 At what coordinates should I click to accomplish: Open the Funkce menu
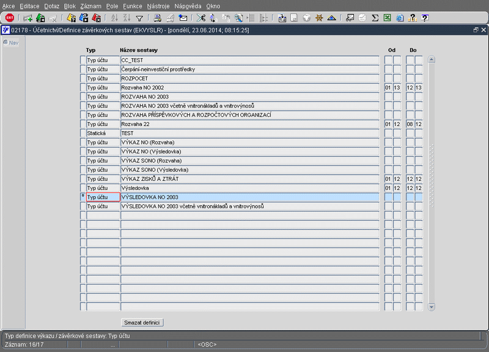[x=133, y=6]
